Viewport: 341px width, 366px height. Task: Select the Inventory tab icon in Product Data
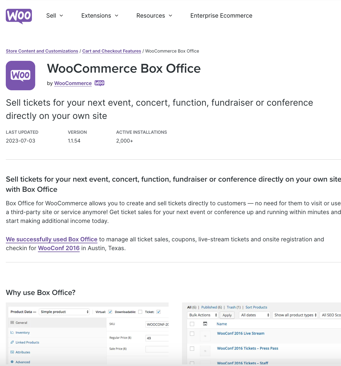(12, 332)
